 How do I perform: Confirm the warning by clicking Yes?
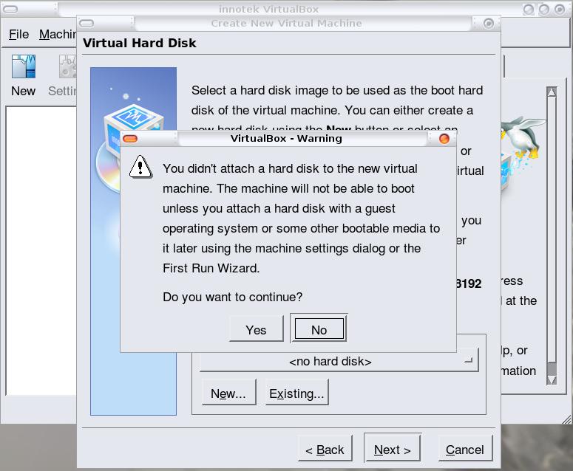coord(256,329)
